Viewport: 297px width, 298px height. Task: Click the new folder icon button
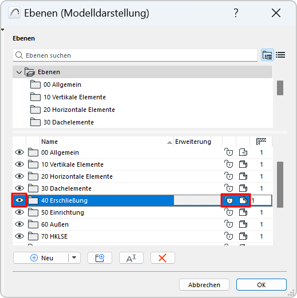[x=100, y=258]
